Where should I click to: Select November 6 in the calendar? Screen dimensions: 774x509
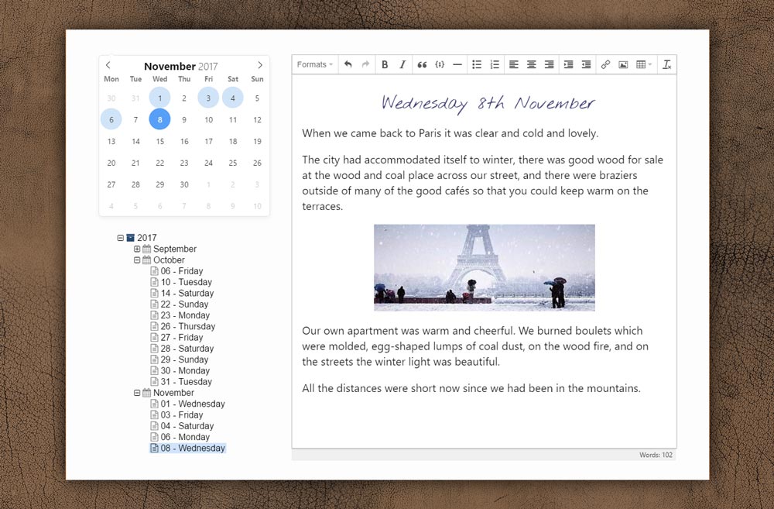pos(111,119)
